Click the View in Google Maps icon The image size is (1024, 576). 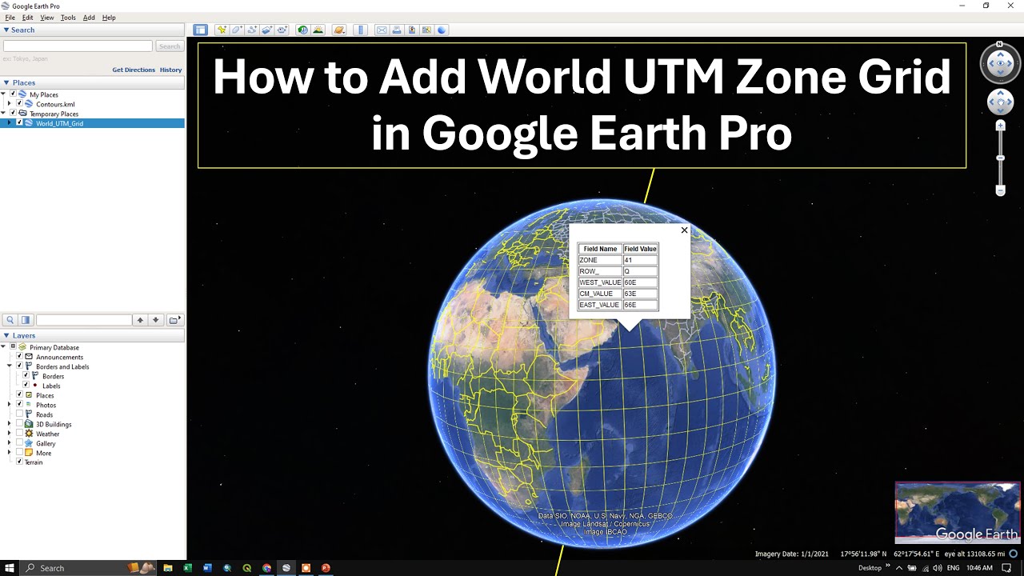coord(427,30)
